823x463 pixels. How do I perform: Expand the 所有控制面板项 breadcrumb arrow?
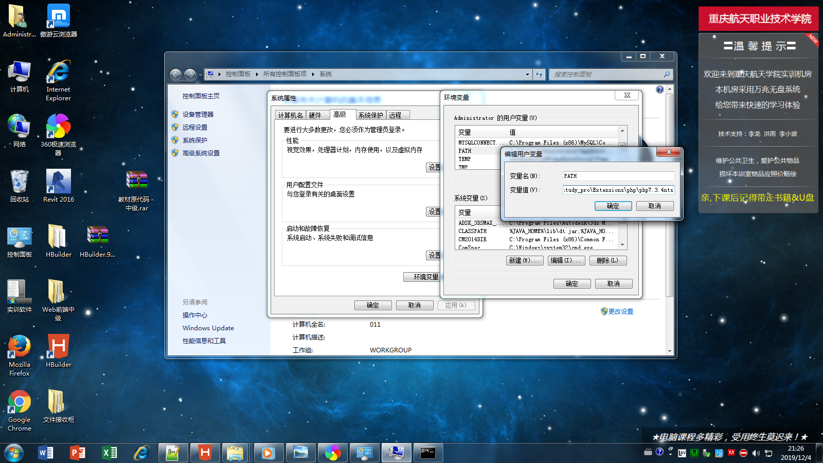point(313,75)
